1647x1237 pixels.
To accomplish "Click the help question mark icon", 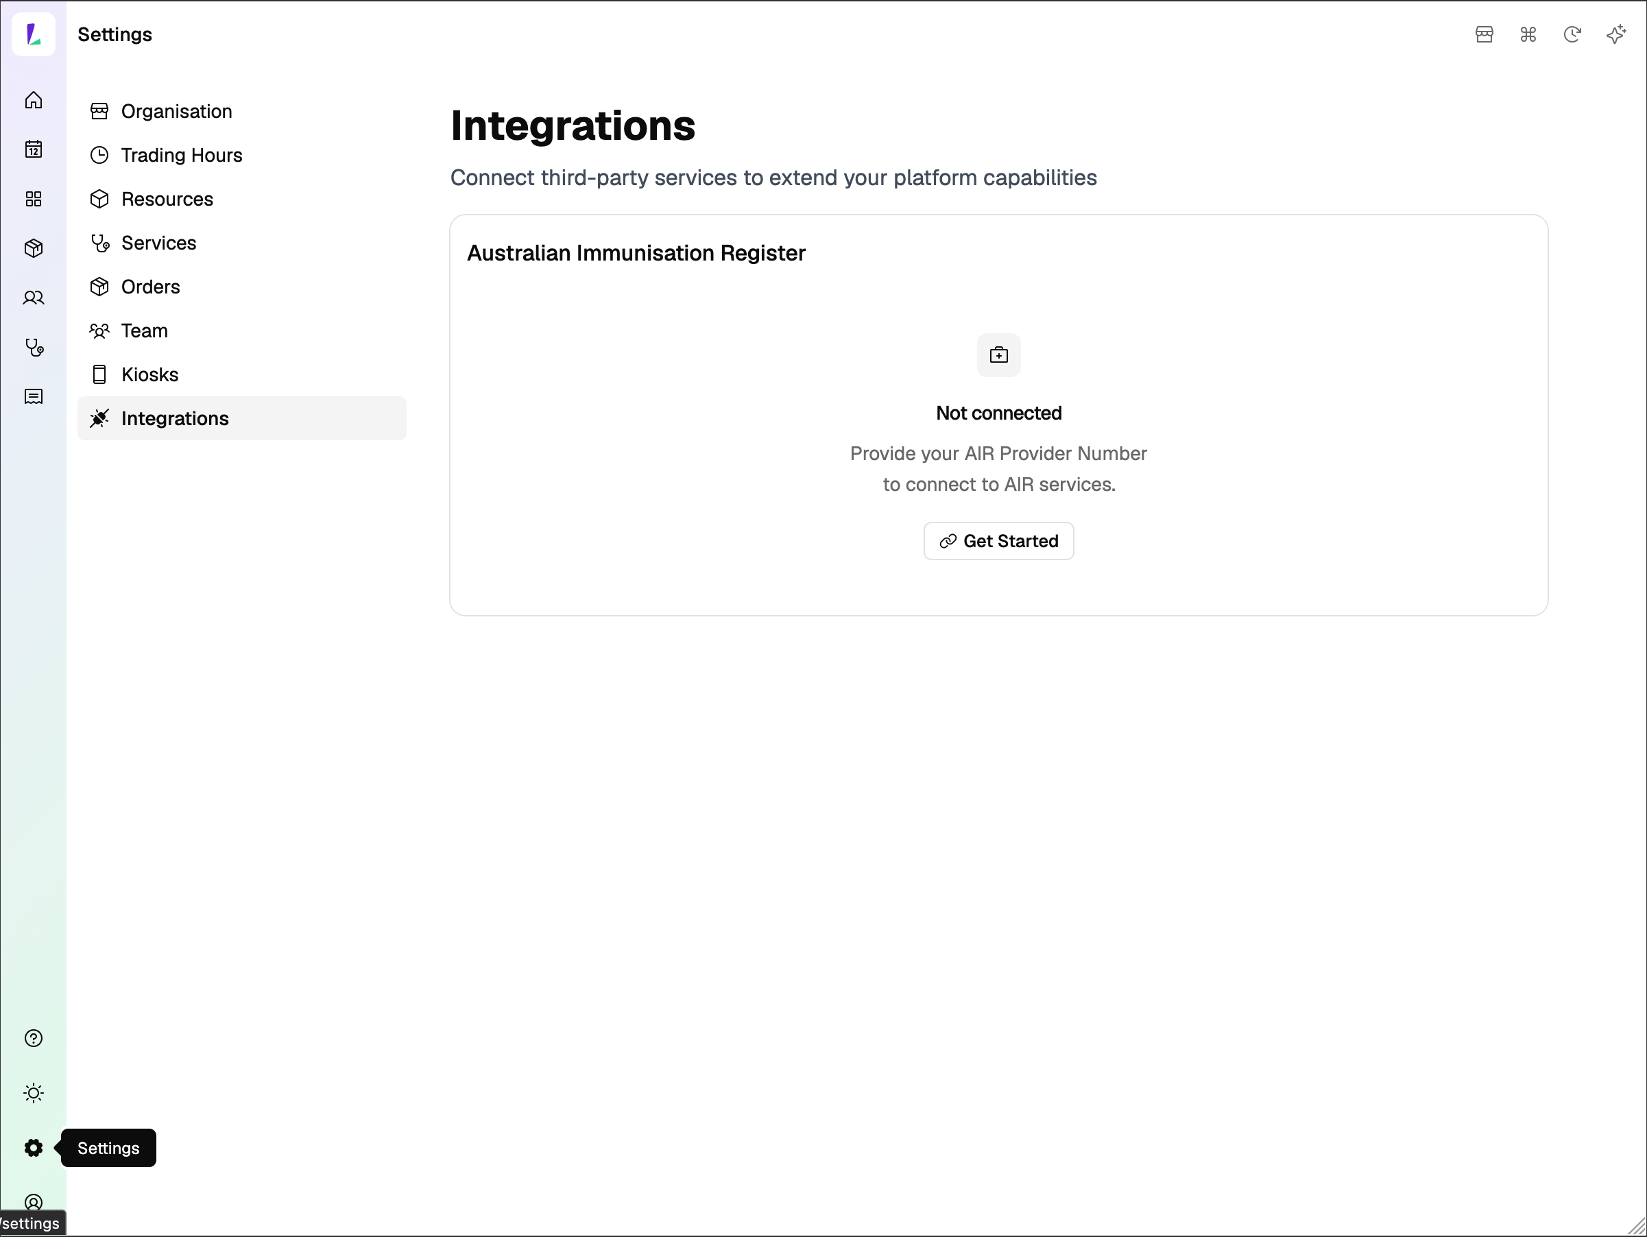I will click(x=34, y=1038).
